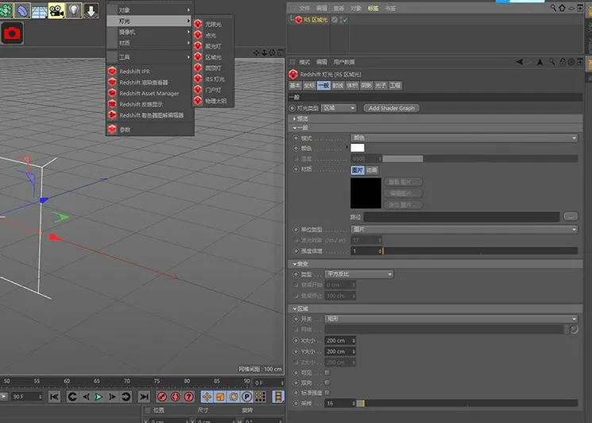
Task: Select the film camera toolbar icon
Action: pos(56,10)
